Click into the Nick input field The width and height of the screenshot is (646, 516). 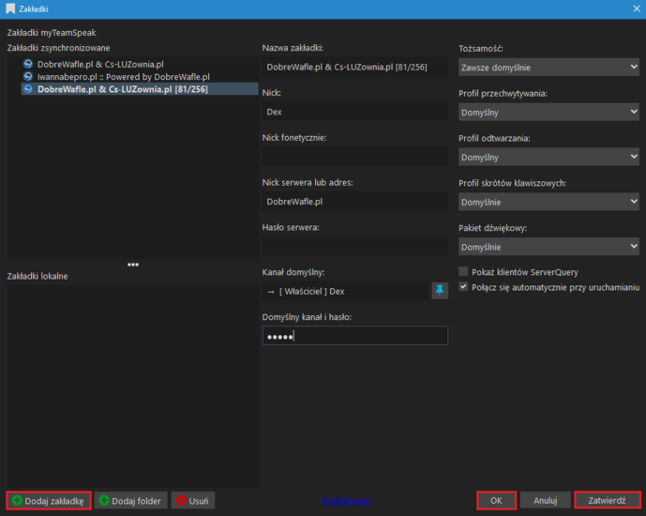click(354, 112)
